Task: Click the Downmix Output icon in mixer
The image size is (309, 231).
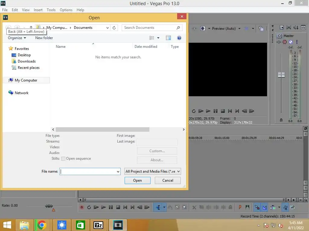Action: (x=289, y=27)
